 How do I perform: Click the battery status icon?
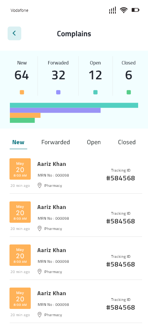click(135, 10)
